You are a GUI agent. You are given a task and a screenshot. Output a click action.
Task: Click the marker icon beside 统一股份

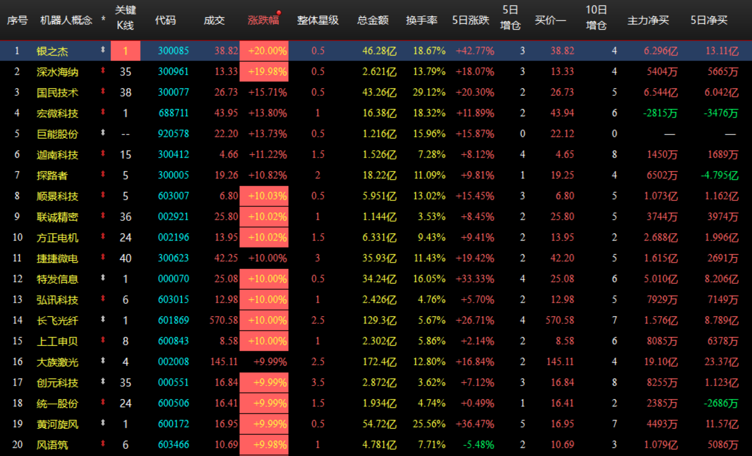(103, 403)
